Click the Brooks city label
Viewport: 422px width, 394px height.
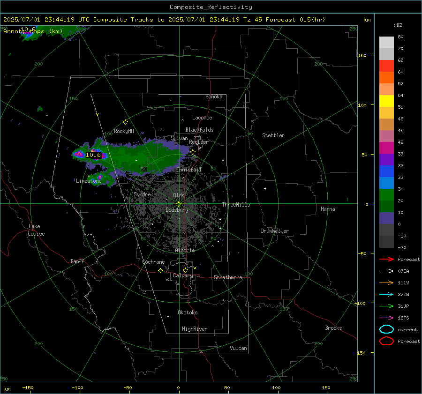click(333, 328)
